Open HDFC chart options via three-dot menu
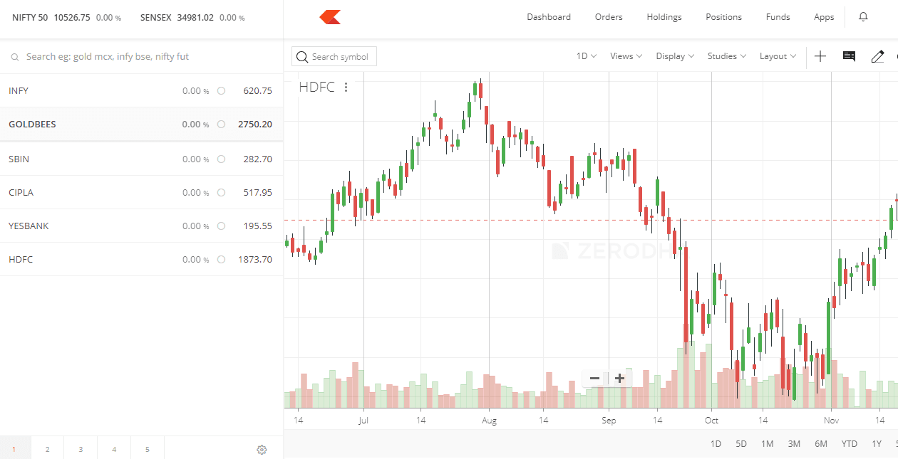The height and width of the screenshot is (459, 898). coord(346,87)
